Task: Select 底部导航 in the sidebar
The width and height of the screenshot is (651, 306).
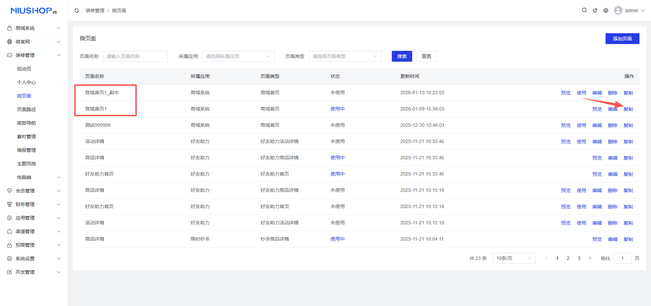Action: [26, 123]
